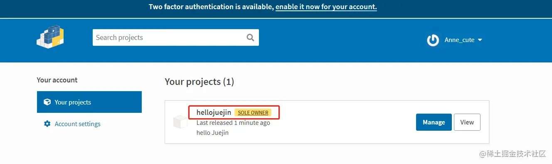
Task: Select Your projects in the sidebar
Action: coord(89,102)
